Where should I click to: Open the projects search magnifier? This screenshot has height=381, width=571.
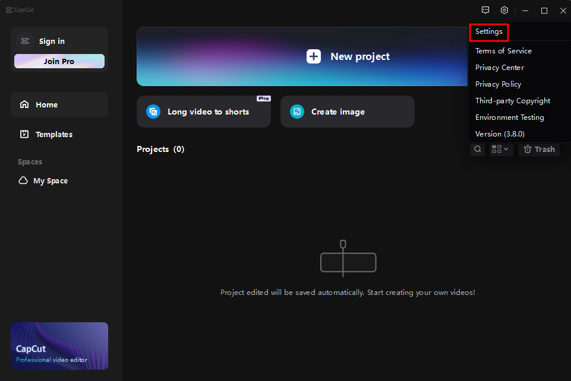pos(478,149)
